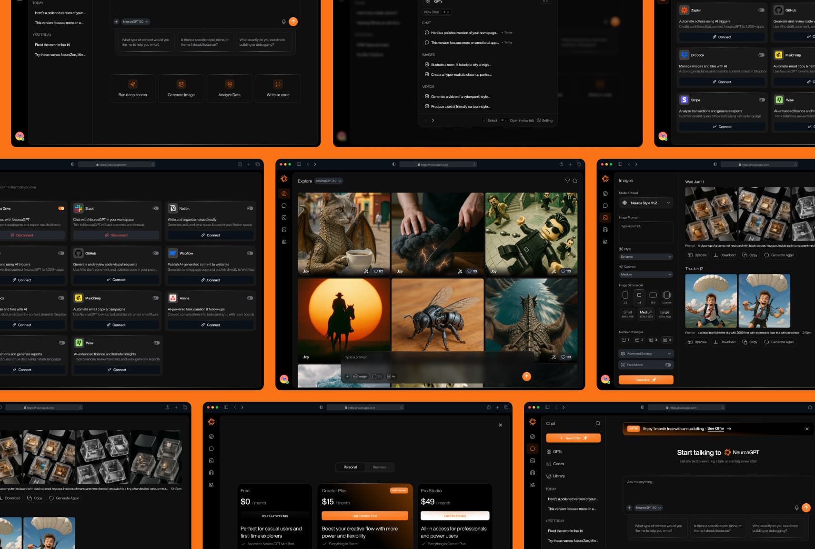Click the filter funnel icon in Explore header

567,181
